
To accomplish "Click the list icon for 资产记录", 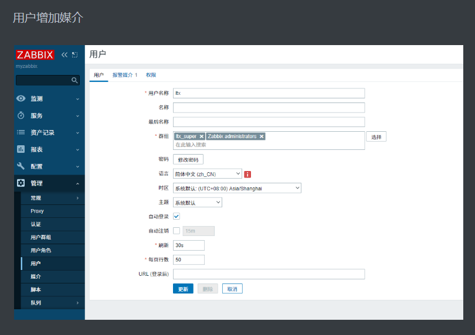I will [x=21, y=132].
